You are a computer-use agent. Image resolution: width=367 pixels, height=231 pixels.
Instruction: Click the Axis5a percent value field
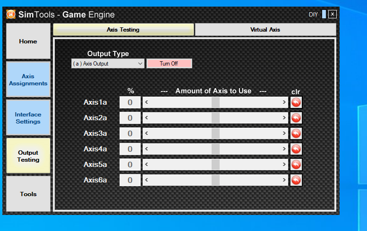click(130, 165)
